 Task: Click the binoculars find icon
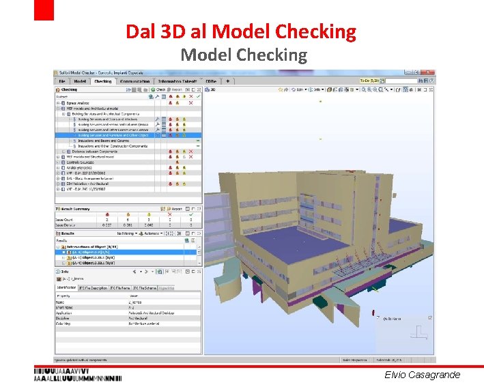coord(421,81)
